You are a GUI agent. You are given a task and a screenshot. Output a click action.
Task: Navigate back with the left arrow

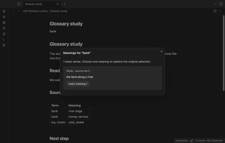[13, 11]
